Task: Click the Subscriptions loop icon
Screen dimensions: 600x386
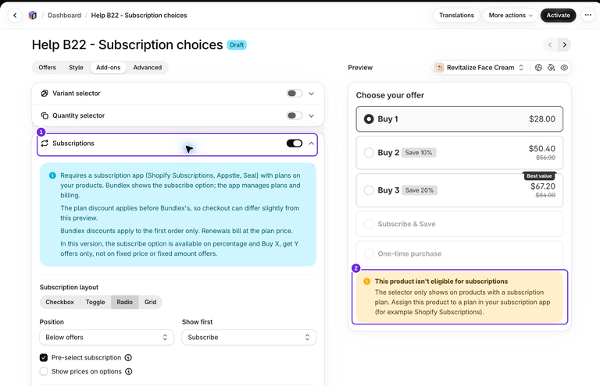Action: [45, 143]
